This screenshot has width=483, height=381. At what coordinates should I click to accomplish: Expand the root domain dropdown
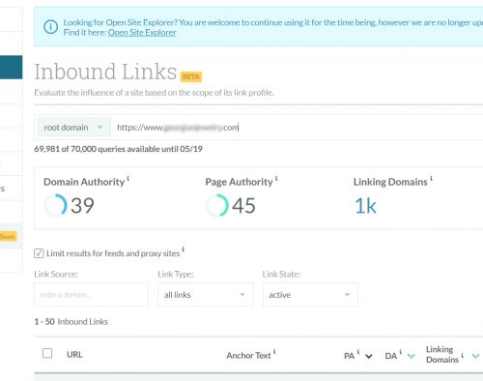click(x=74, y=128)
